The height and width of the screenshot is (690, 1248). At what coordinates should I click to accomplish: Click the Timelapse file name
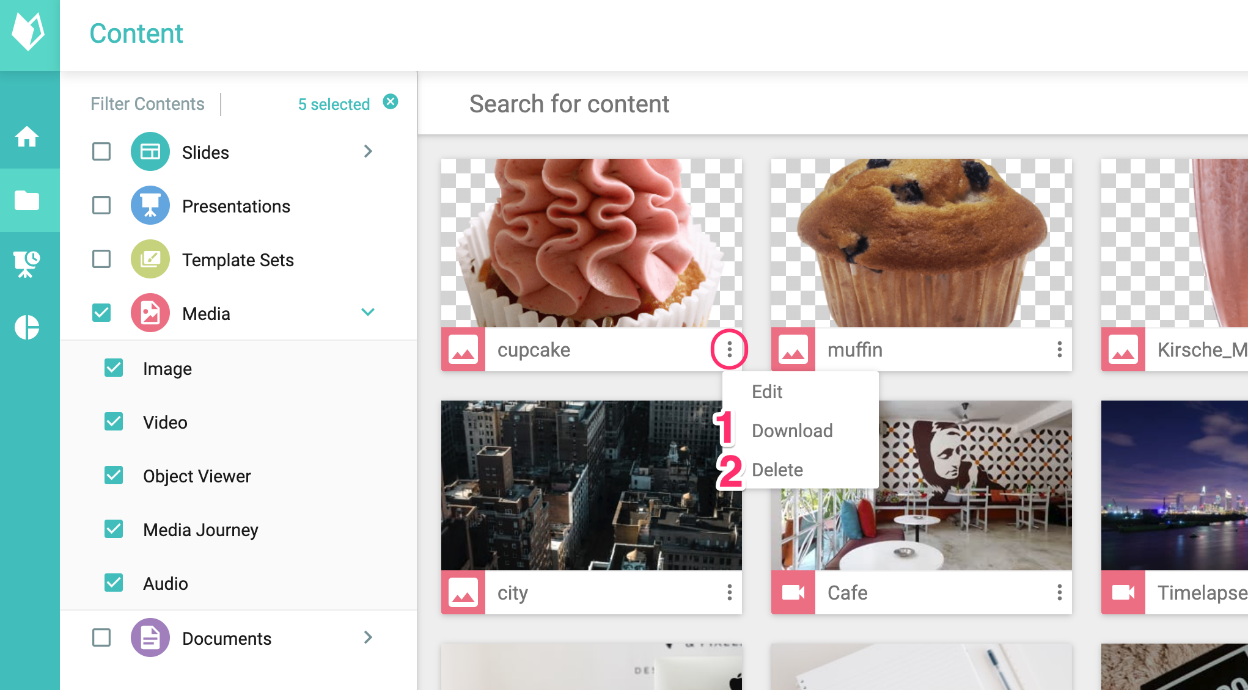tap(1202, 592)
